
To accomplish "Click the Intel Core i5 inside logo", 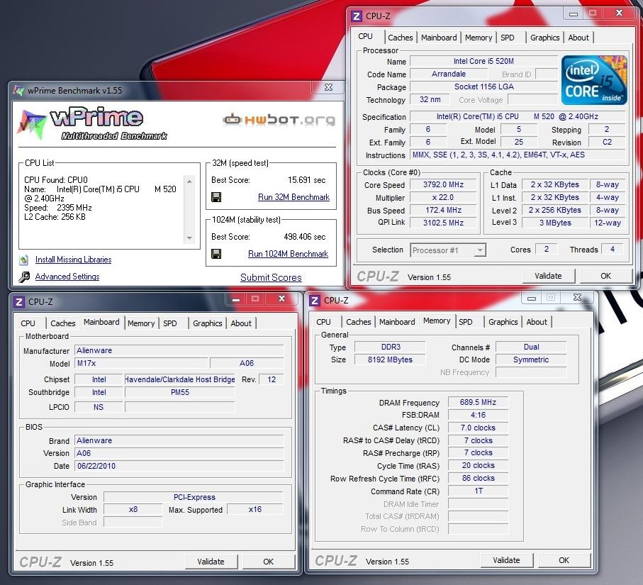I will [594, 79].
